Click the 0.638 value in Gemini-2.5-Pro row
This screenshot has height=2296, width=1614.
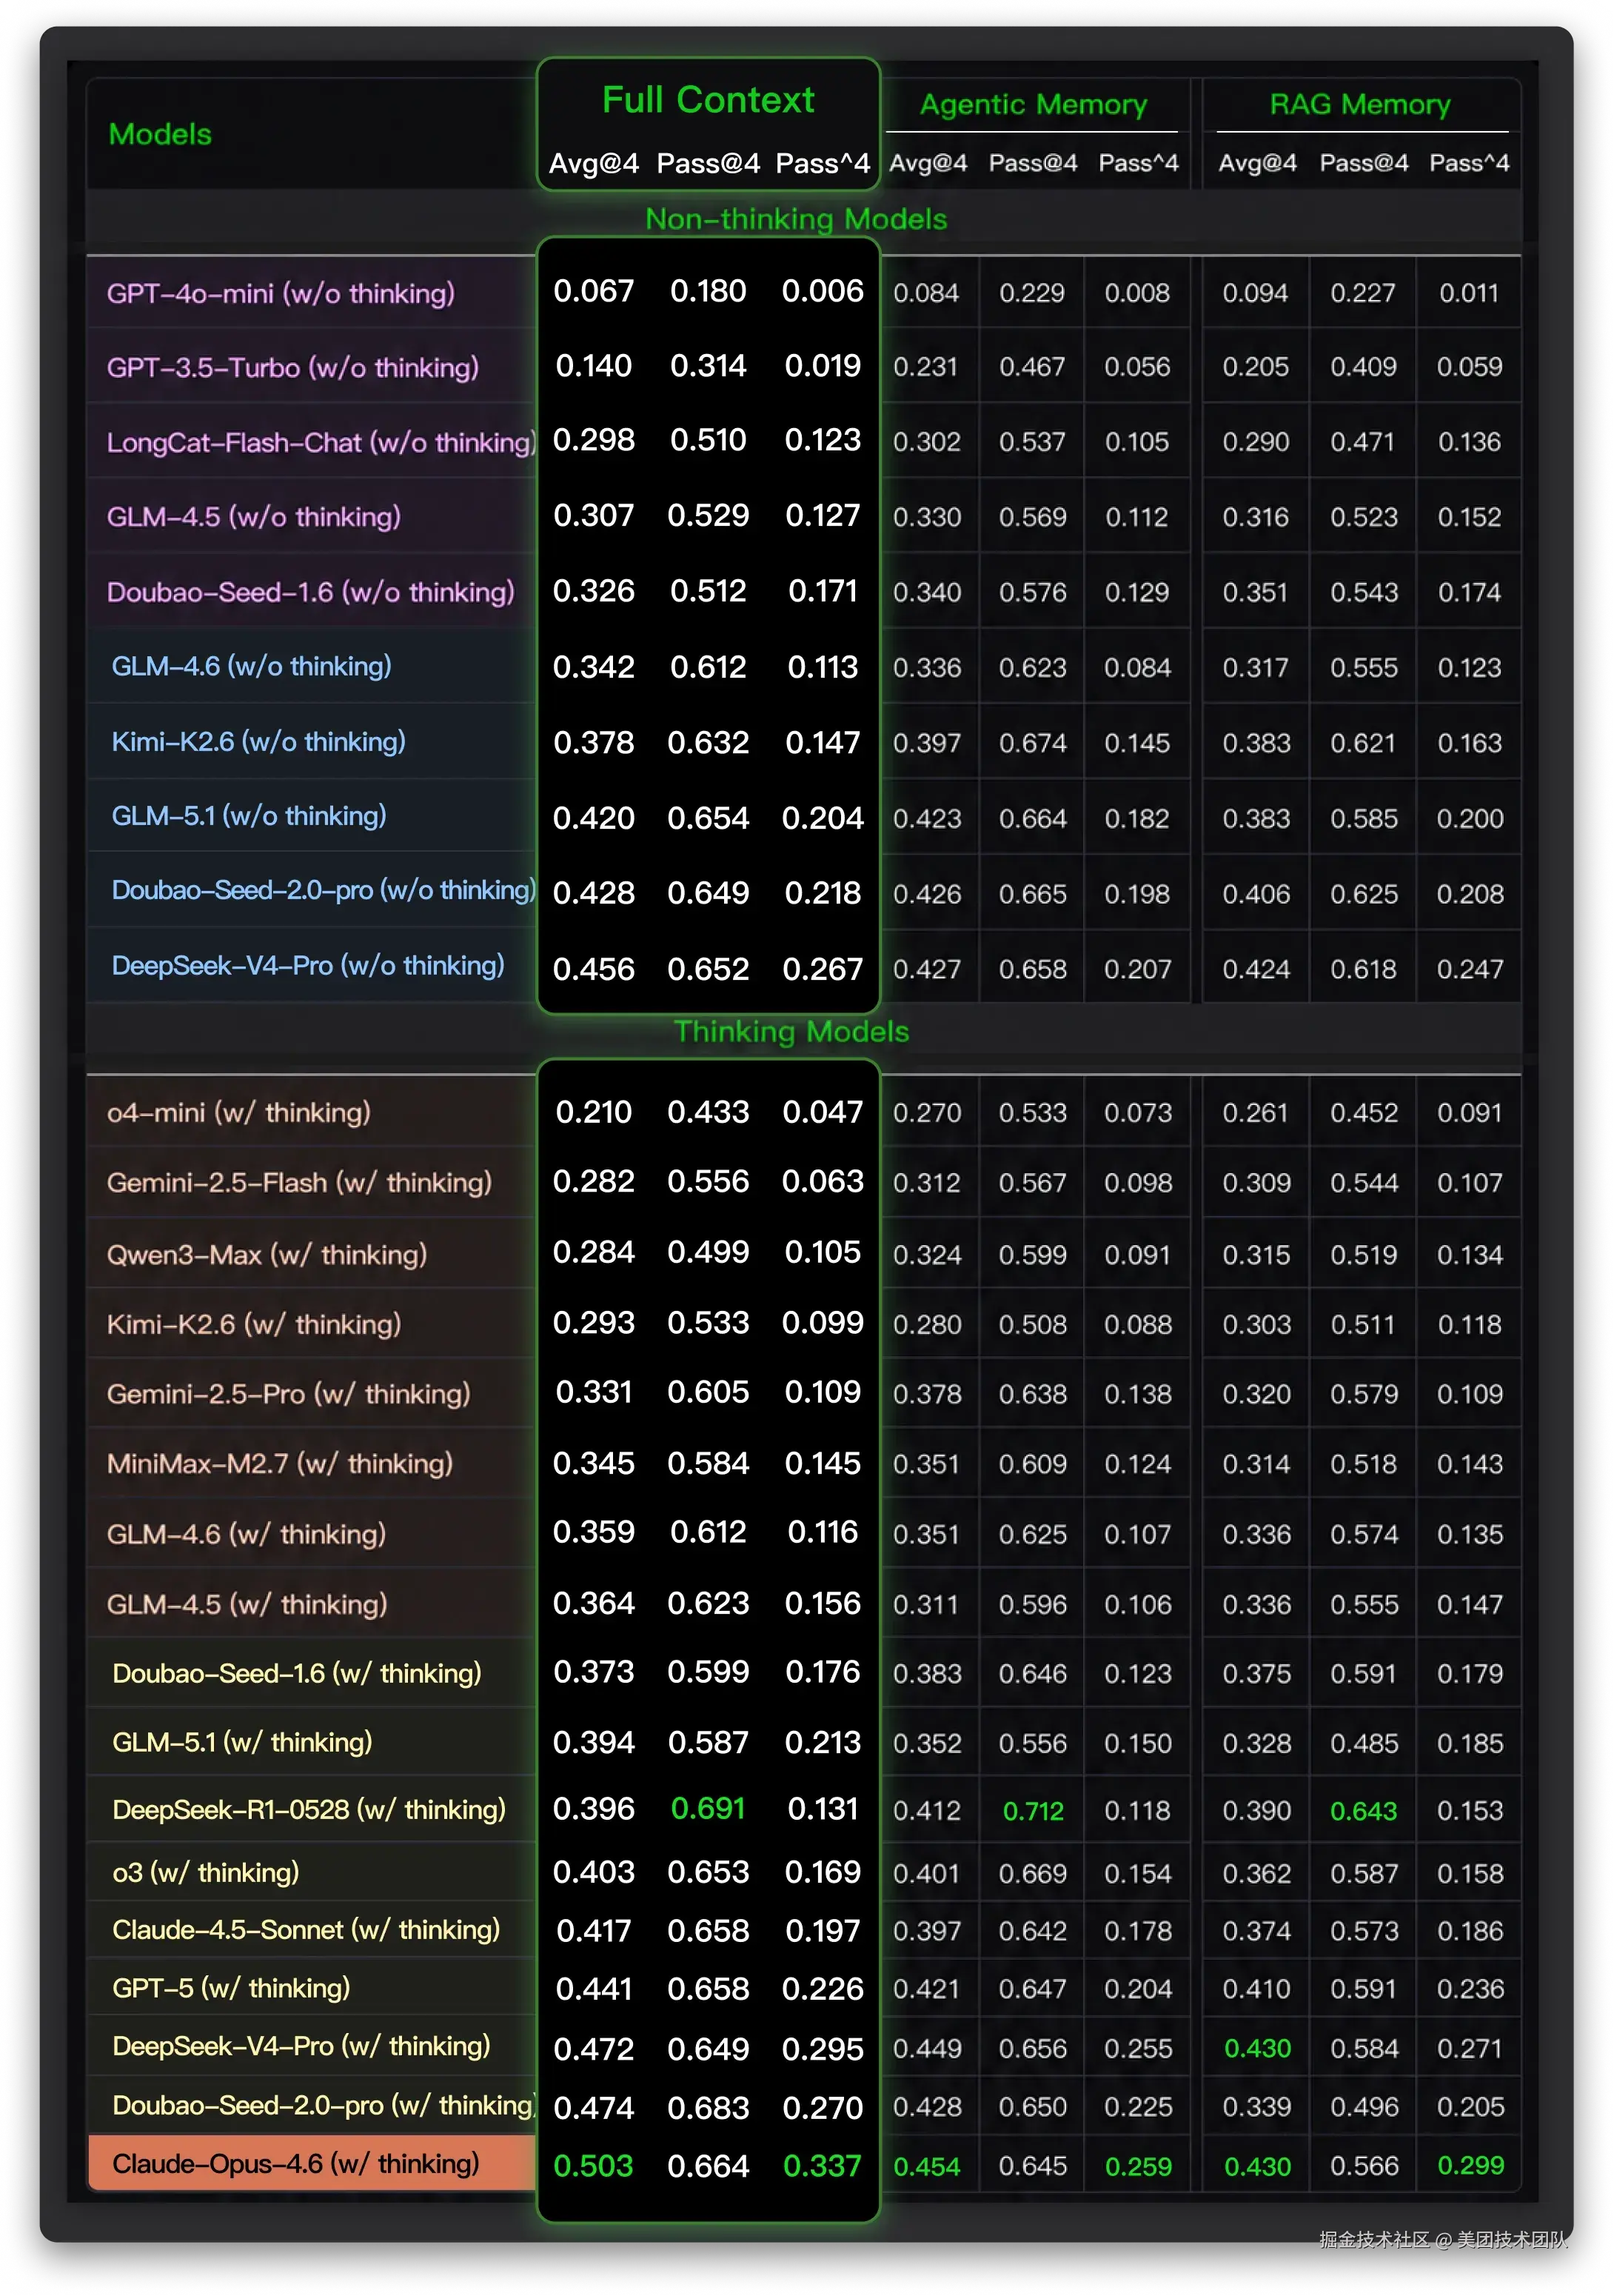[x=1032, y=1393]
